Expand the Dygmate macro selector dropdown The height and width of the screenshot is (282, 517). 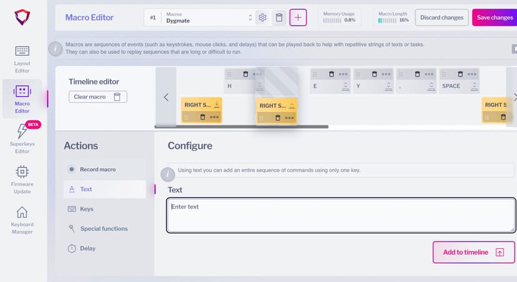click(250, 17)
